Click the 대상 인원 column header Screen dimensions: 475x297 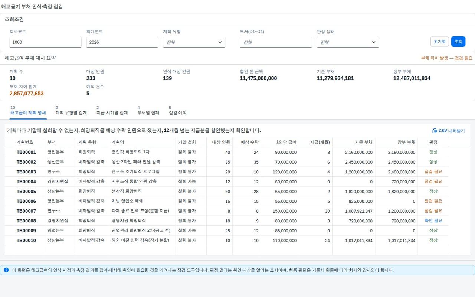220,142
